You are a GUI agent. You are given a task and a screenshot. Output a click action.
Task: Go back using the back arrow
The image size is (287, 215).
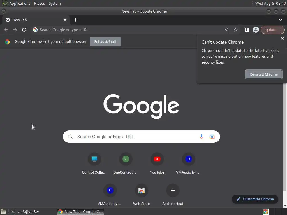[6, 30]
